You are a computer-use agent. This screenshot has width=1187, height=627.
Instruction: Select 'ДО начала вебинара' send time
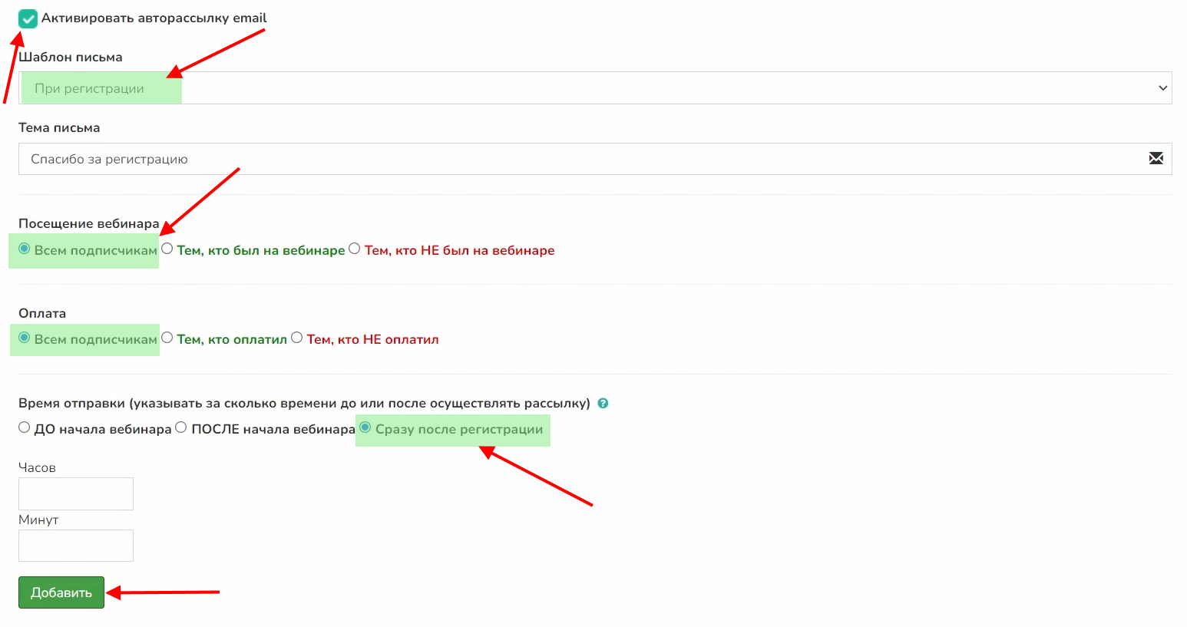tap(25, 427)
